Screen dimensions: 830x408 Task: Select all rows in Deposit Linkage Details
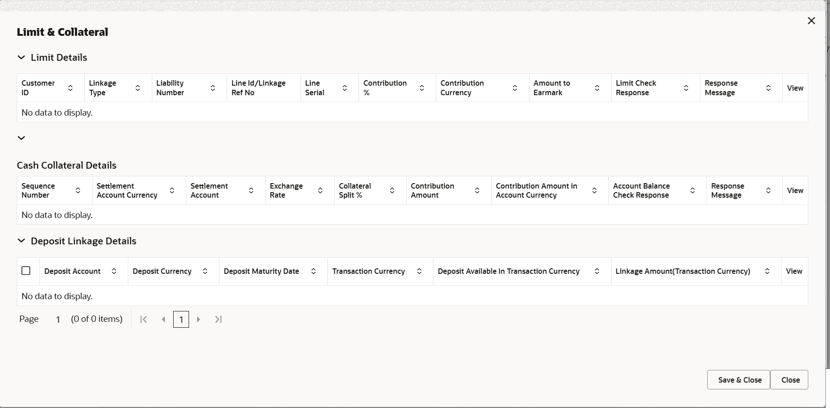click(26, 271)
